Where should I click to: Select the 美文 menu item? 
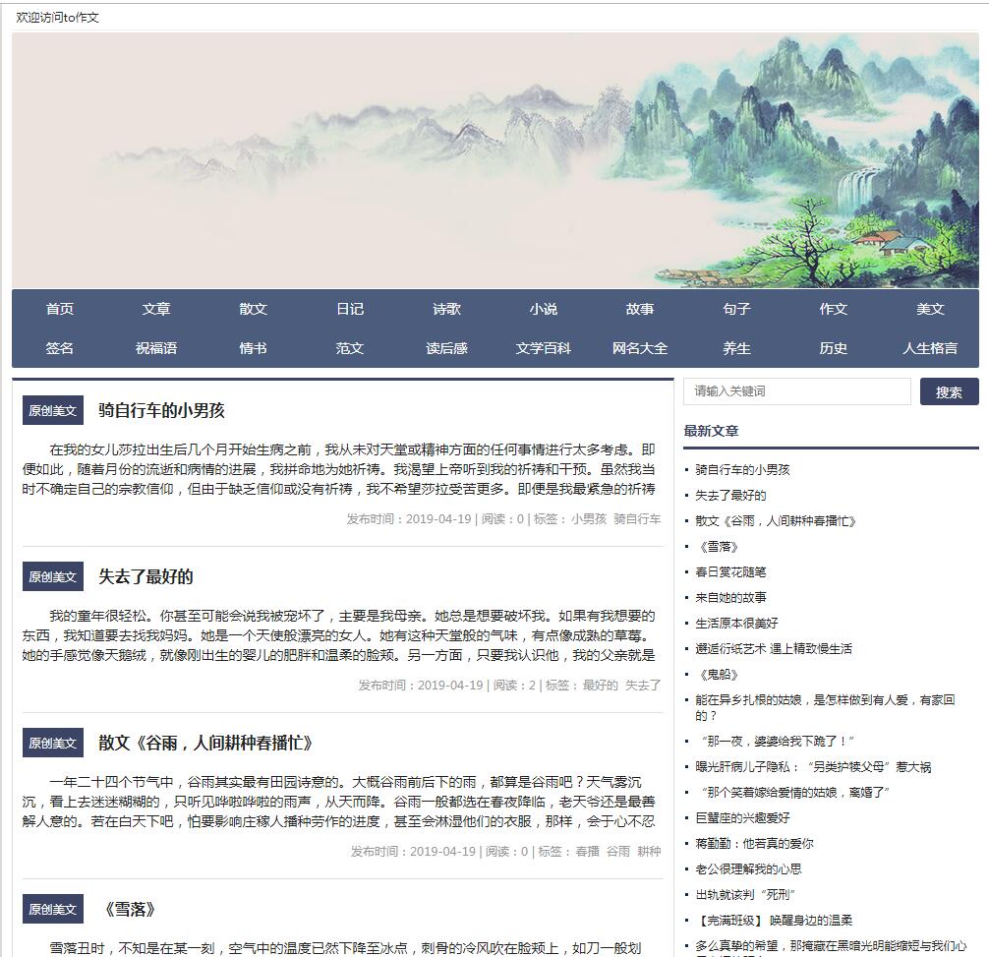point(930,309)
